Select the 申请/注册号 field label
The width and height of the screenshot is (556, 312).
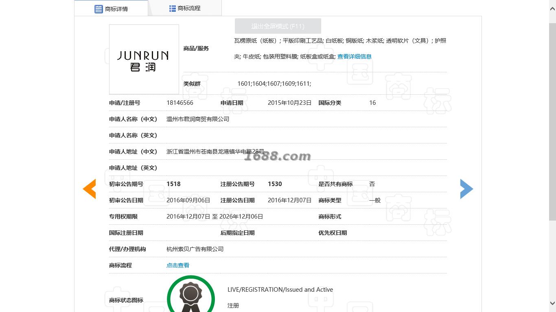coord(125,103)
